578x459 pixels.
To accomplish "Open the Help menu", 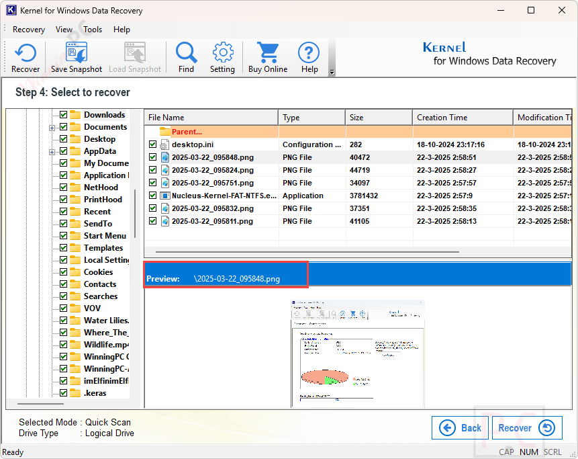I will point(122,30).
